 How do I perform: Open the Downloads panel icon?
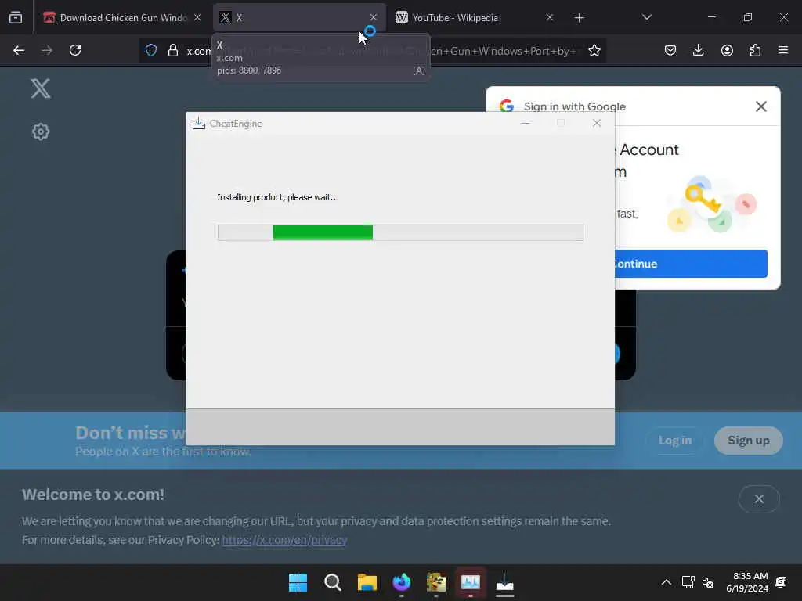click(x=698, y=50)
